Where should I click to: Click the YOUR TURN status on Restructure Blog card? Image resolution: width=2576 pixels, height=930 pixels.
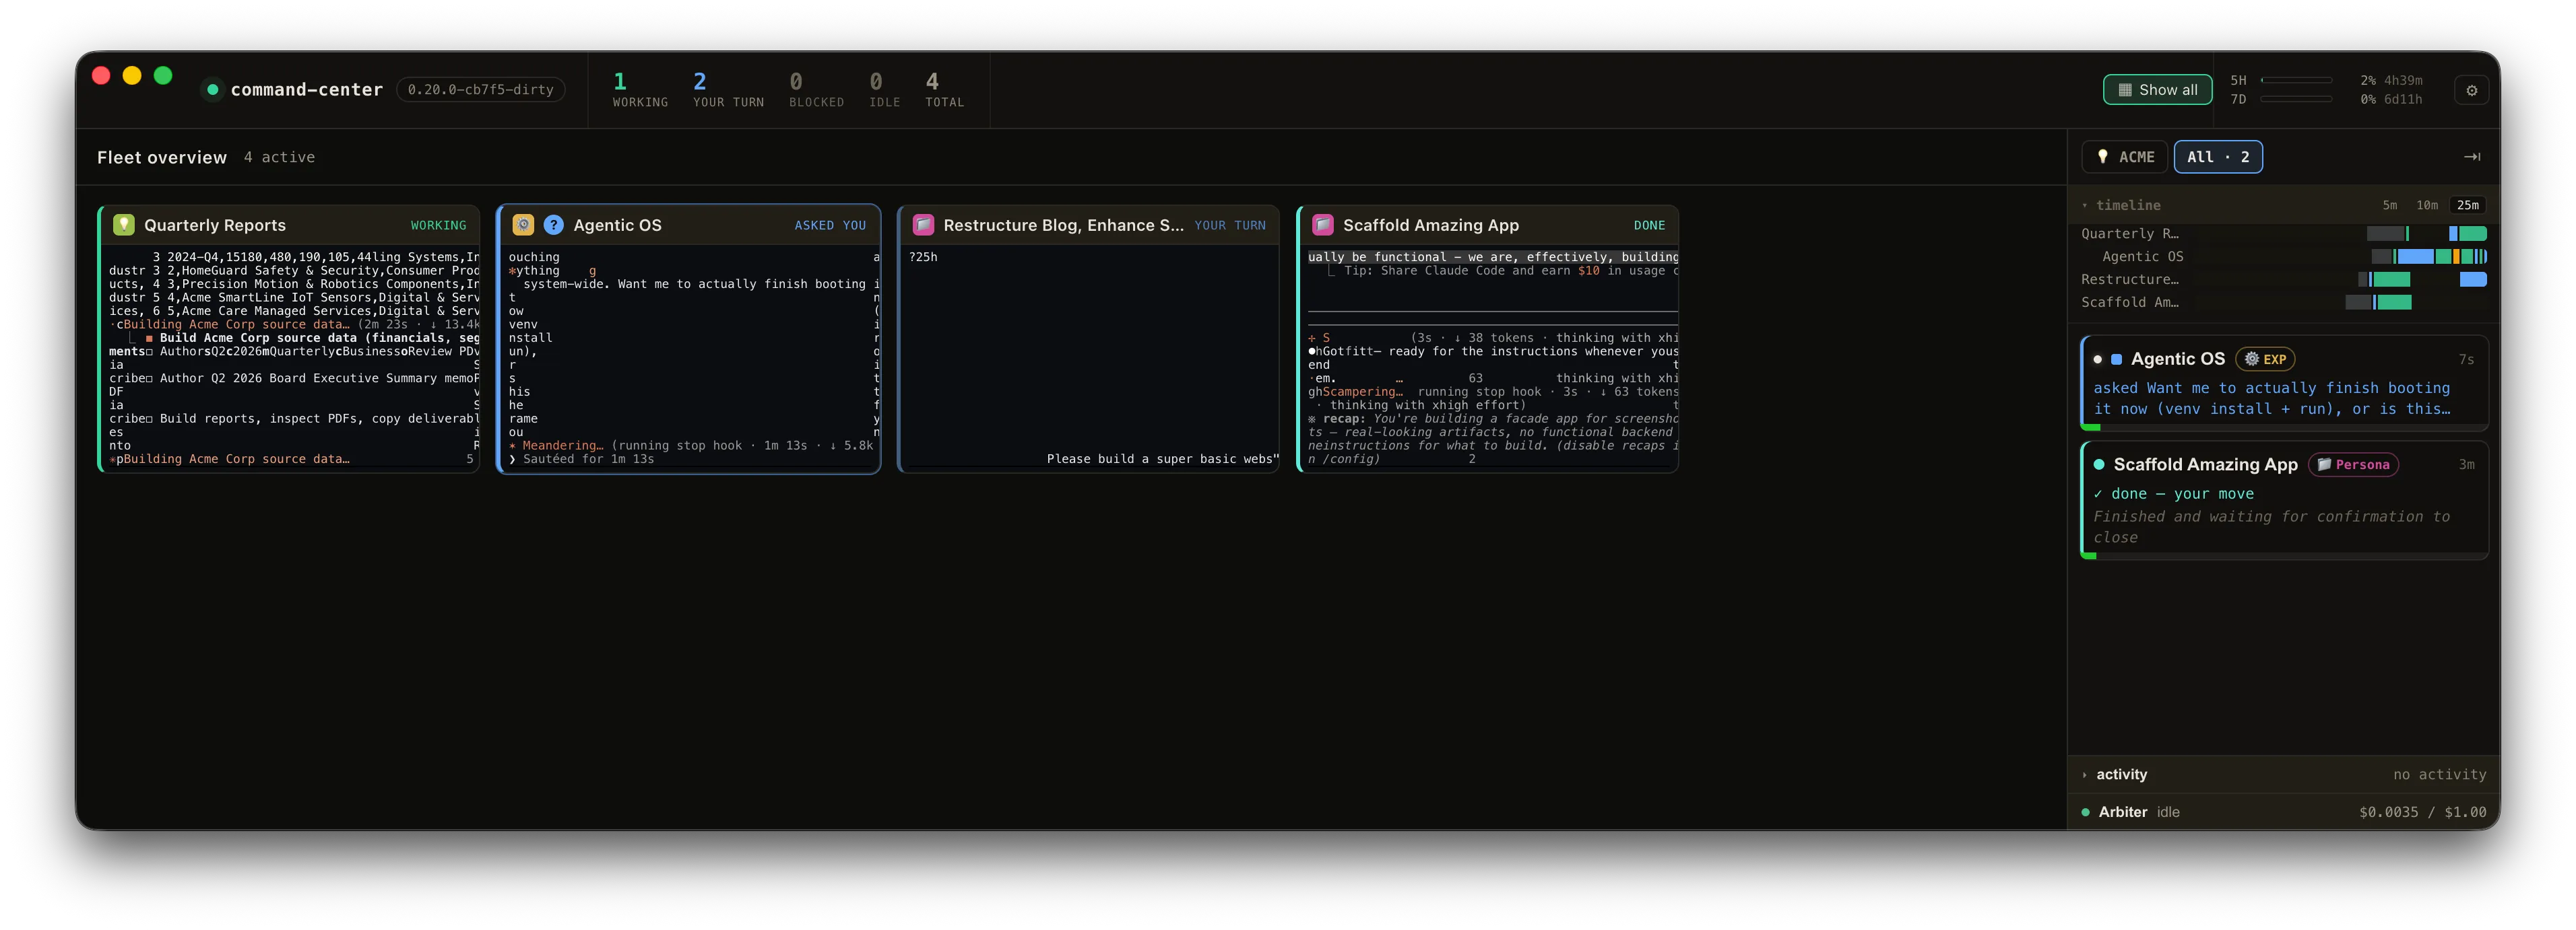tap(1229, 225)
